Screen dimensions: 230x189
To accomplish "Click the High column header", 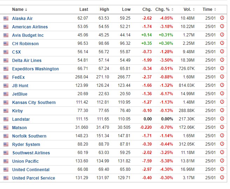I will 104,9.
